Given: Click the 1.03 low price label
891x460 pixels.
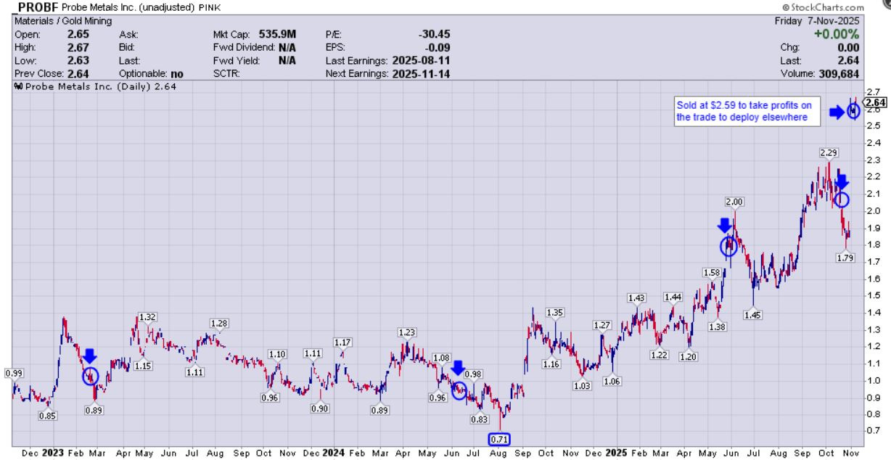Looking at the screenshot, I should coord(582,386).
